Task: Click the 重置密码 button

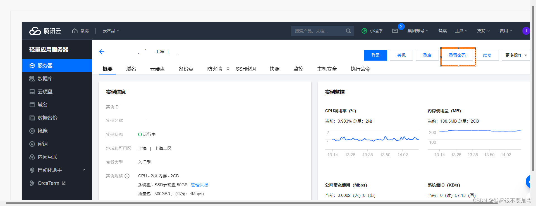Action: 457,55
